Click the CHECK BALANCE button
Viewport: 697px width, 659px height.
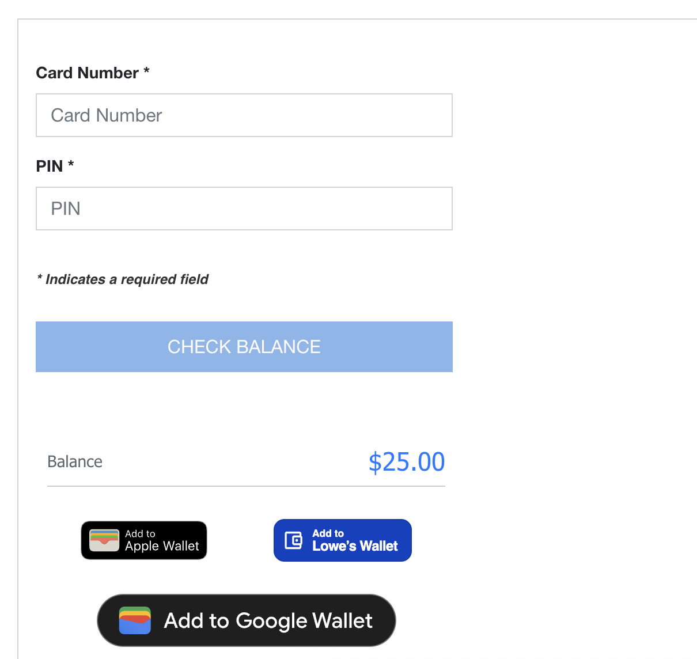[244, 347]
